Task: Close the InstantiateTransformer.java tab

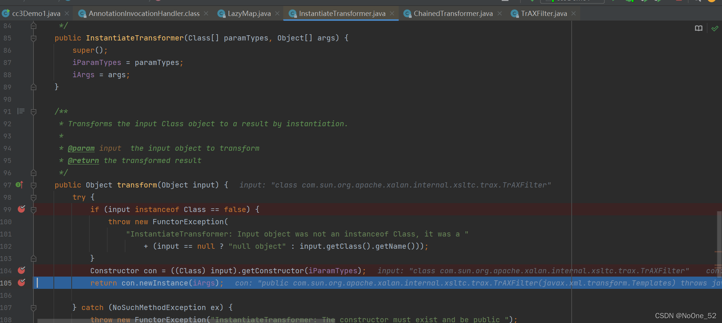Action: coord(392,14)
